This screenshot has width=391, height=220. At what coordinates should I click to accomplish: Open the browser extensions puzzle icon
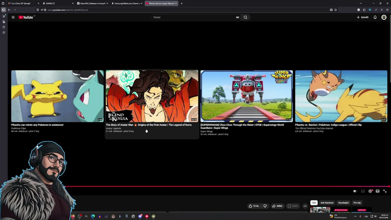click(x=364, y=10)
